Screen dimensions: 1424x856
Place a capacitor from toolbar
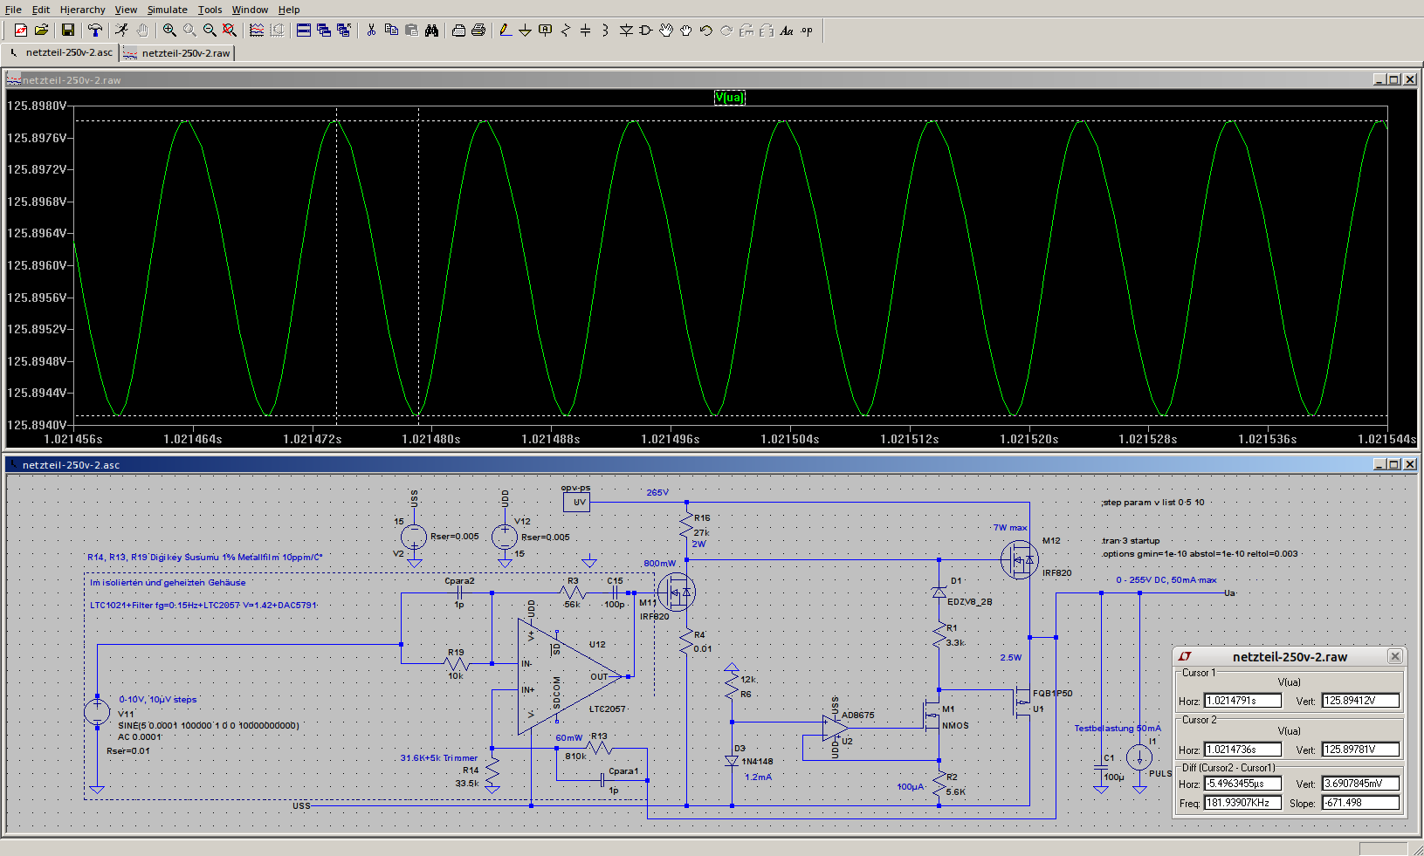point(586,31)
